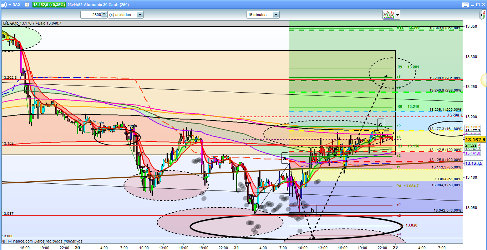The image size is (487, 250).
Task: Click the yellow circle on right edge
Action: (484, 80)
